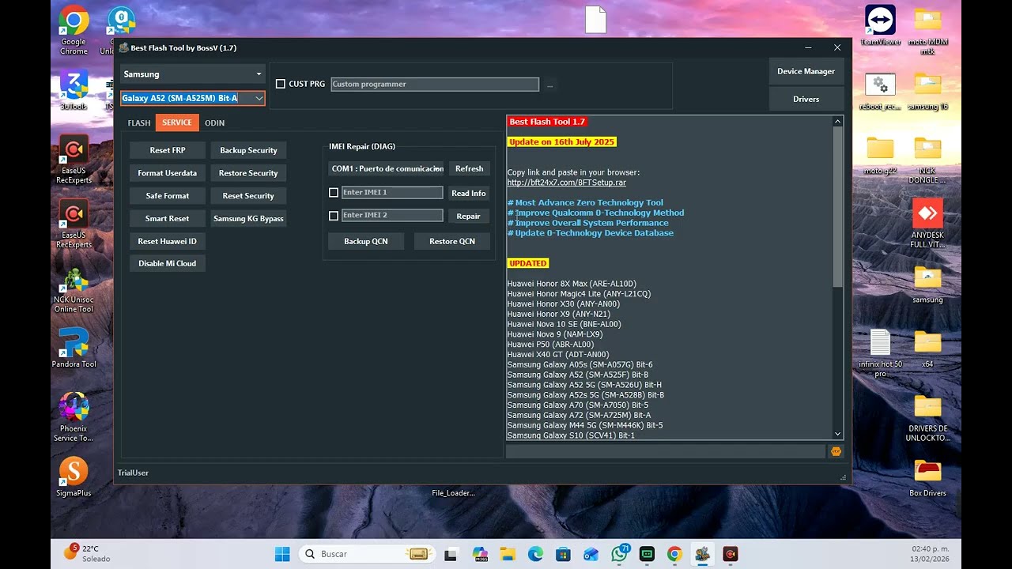Open moto g22 folder on desktop
The width and height of the screenshot is (1012, 569).
coord(880,155)
